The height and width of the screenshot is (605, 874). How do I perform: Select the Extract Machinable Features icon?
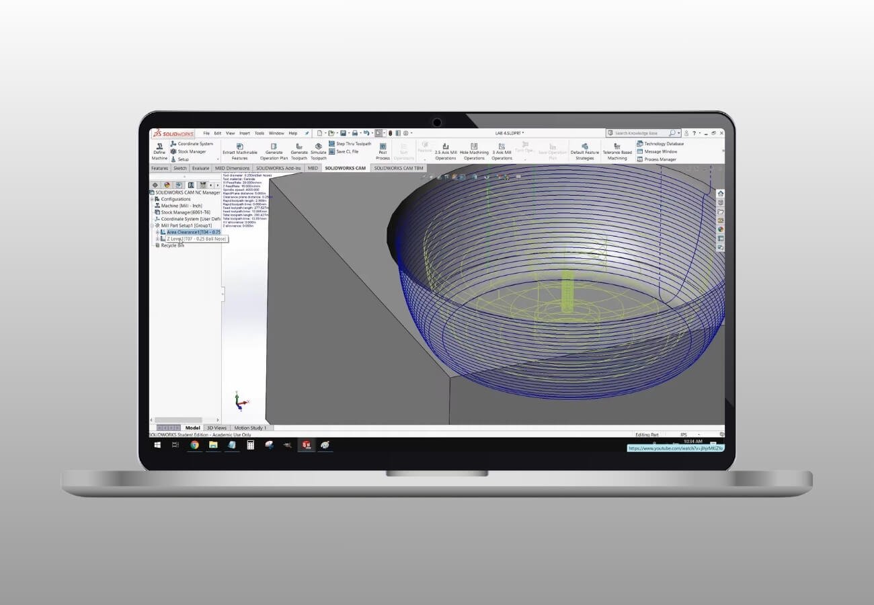[239, 147]
